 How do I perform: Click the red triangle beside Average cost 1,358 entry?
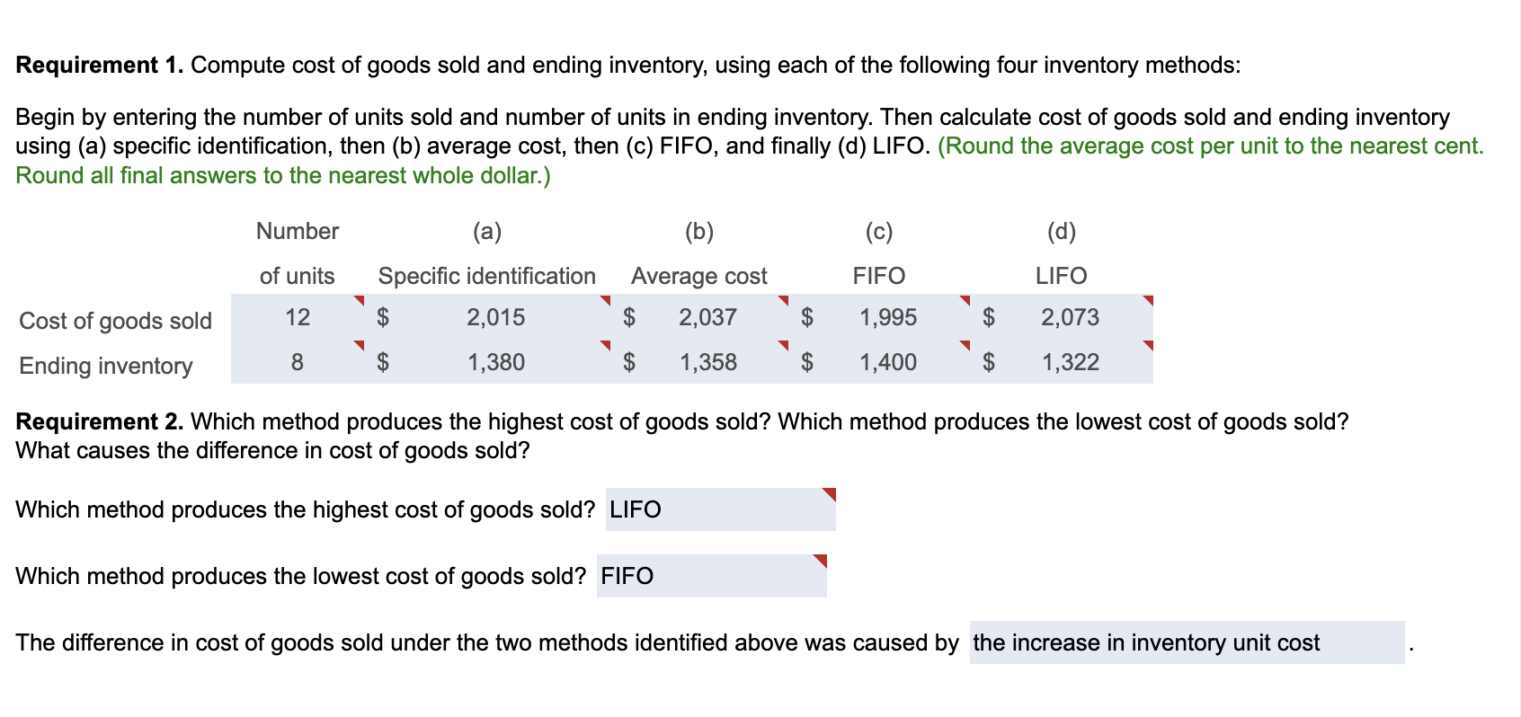pyautogui.click(x=784, y=347)
